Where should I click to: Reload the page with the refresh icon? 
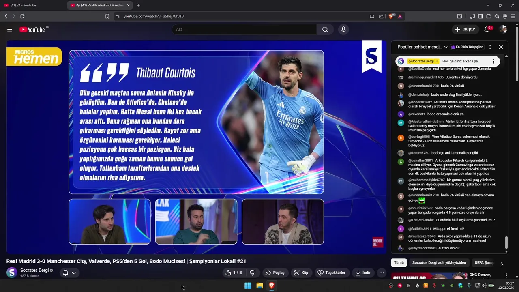tap(22, 16)
